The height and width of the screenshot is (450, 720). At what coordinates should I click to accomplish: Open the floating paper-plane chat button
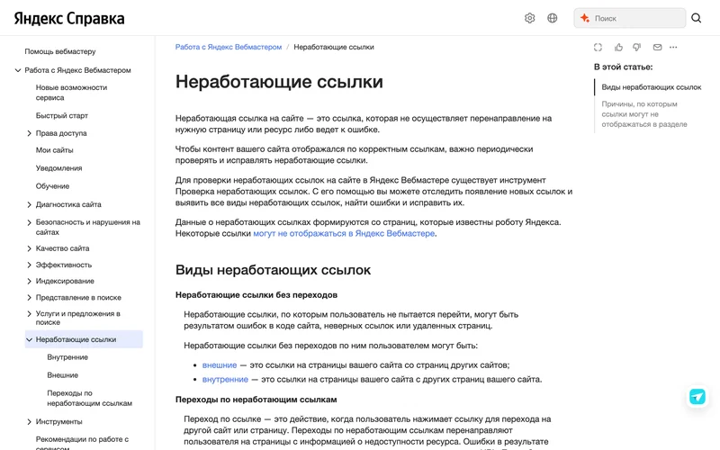[697, 396]
